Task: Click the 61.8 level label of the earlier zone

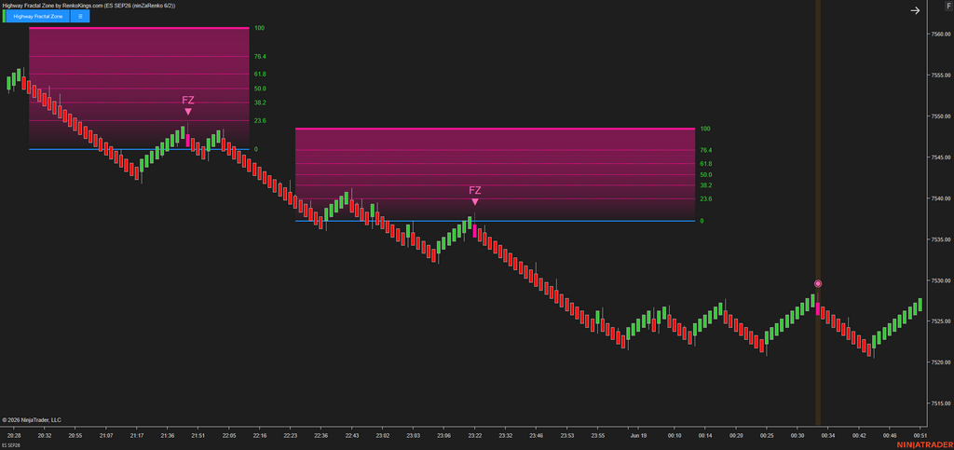Action: pyautogui.click(x=260, y=75)
